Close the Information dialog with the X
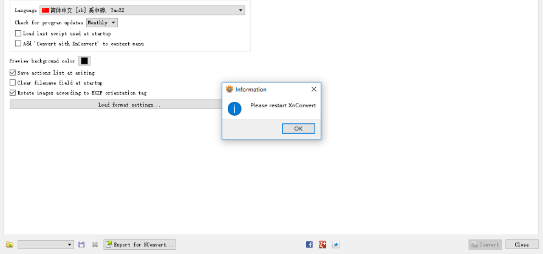543x254 pixels. click(x=314, y=89)
